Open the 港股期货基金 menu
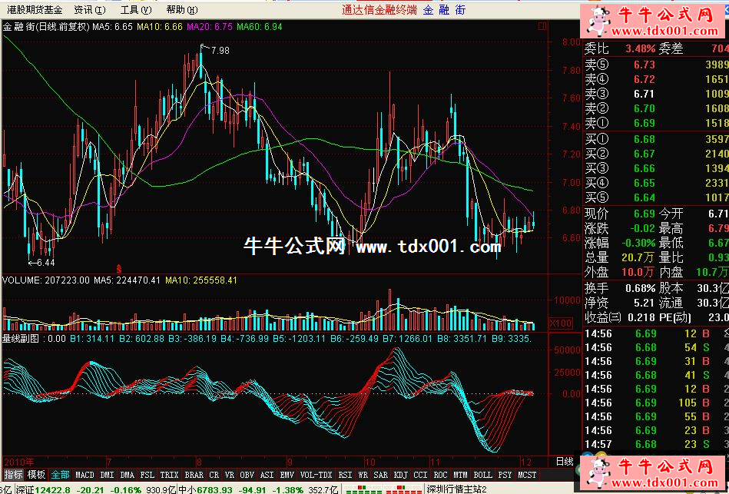Viewport: 729px width, 494px height. (35, 10)
